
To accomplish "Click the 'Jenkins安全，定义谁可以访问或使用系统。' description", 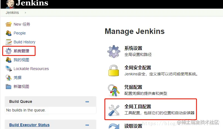I will (x=161, y=74).
